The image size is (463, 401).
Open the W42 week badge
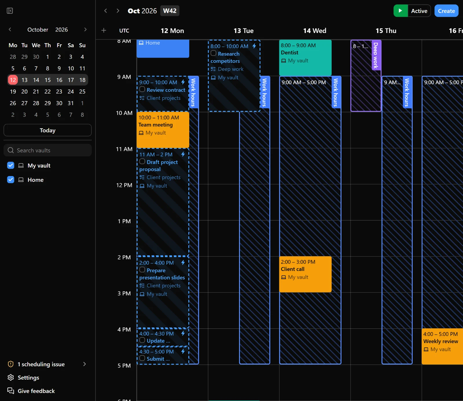(170, 11)
